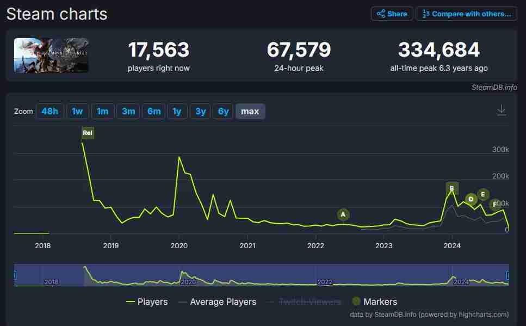Screen dimensions: 526x326
Task: Click the 2024 label on the x-axis
Action: tap(452, 246)
